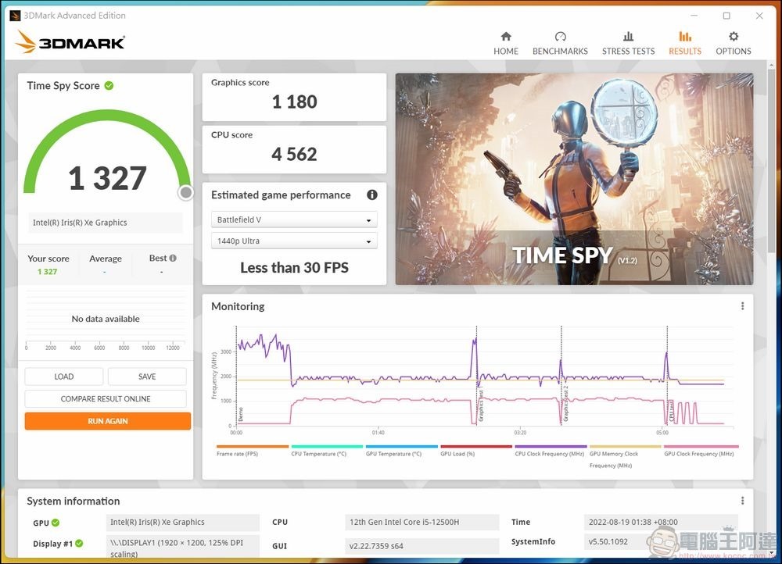This screenshot has height=564, width=782.
Task: Click the score gauge end handle
Action: click(x=185, y=192)
